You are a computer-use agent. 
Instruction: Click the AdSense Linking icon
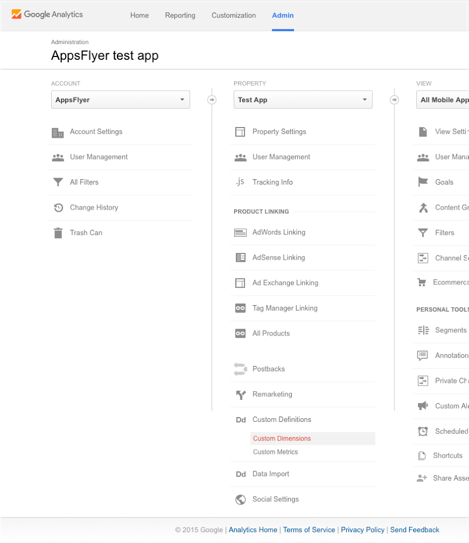(x=241, y=257)
